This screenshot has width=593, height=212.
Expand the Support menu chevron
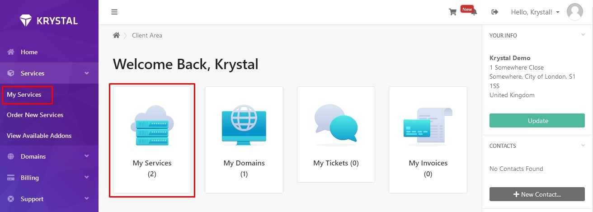87,199
